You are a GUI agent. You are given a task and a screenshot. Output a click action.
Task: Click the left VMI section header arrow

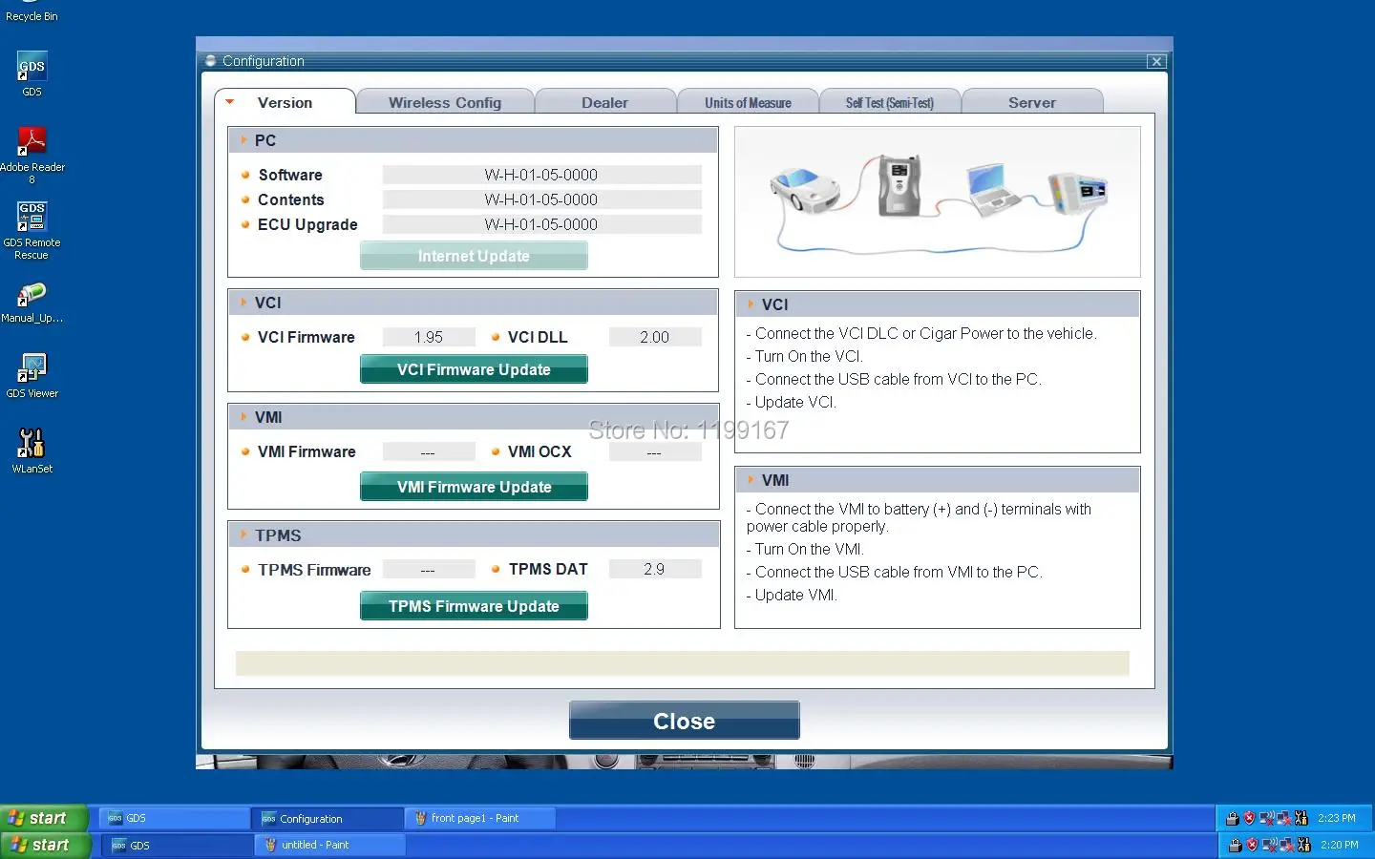pos(243,417)
